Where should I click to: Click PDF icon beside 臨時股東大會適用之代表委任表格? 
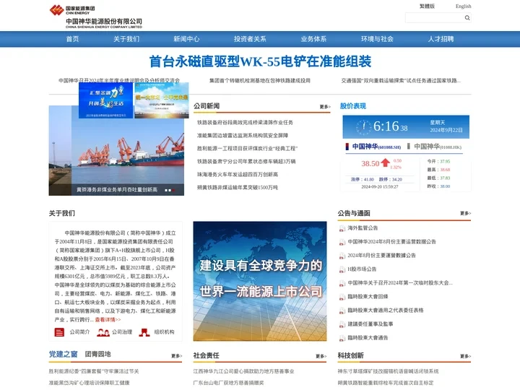[342, 311]
